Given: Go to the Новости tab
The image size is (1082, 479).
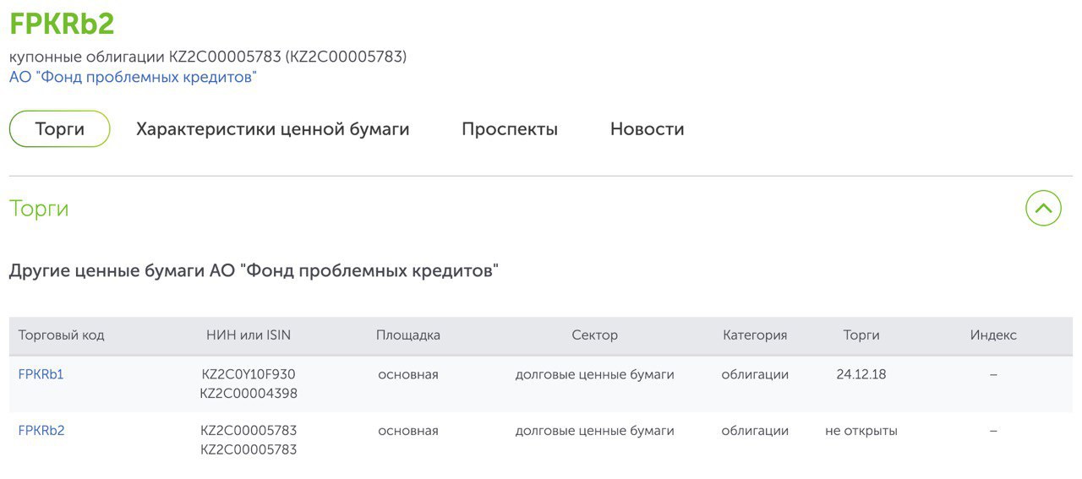Looking at the screenshot, I should 648,129.
